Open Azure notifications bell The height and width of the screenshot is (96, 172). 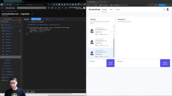pyautogui.click(x=56, y=8)
